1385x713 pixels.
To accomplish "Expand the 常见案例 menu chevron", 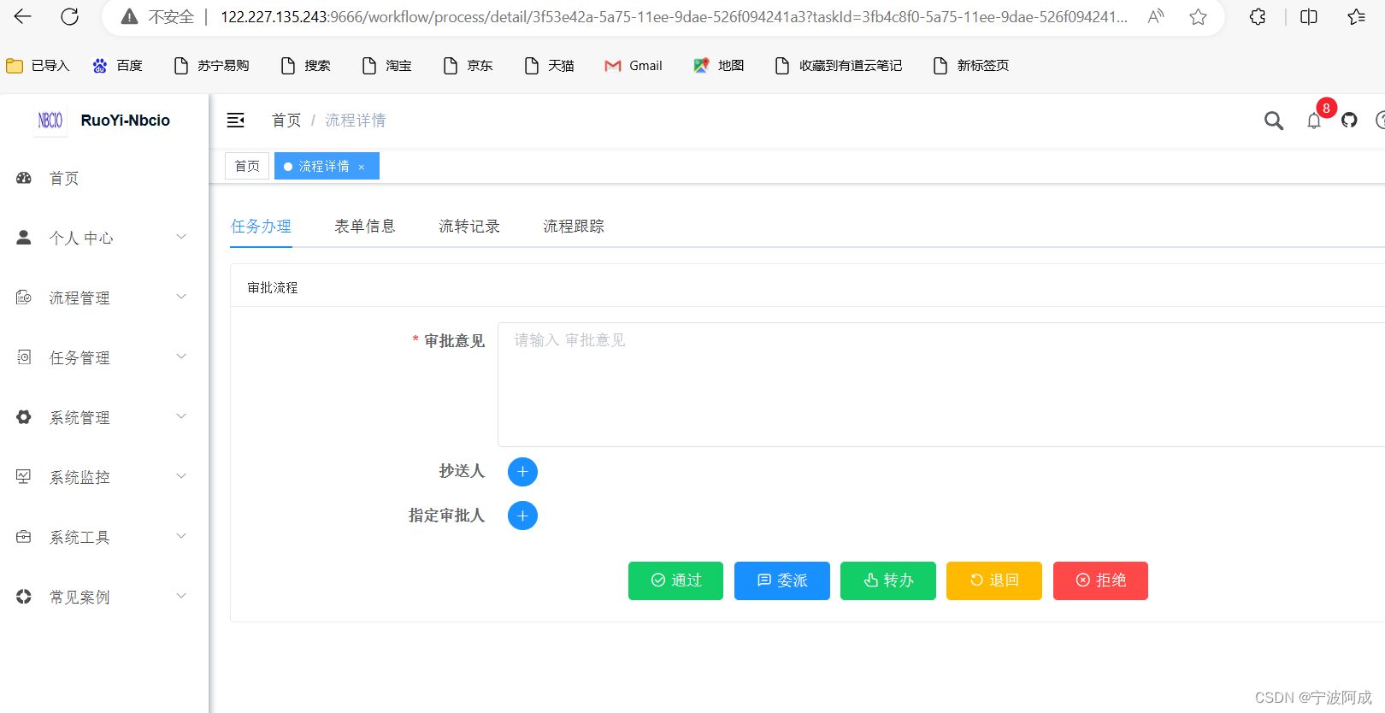I will pos(181,596).
